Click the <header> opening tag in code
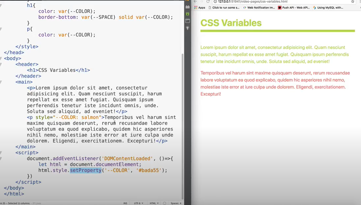This screenshot has height=205, width=361. [27, 64]
